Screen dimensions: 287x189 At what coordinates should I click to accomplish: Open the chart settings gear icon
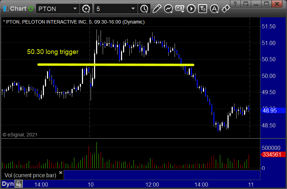86,9
